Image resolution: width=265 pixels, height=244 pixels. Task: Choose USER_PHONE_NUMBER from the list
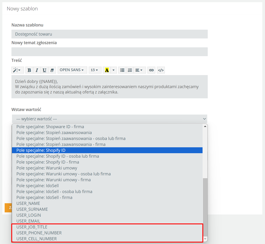107,233
